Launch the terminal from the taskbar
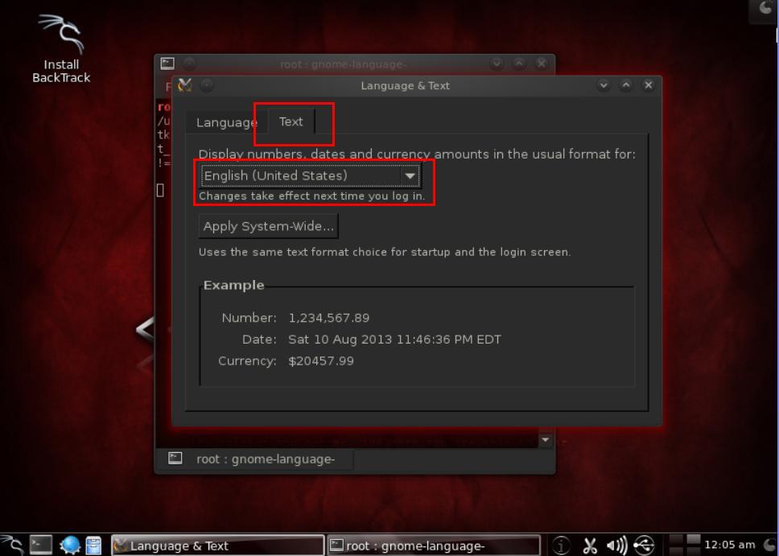This screenshot has height=556, width=779. [40, 545]
